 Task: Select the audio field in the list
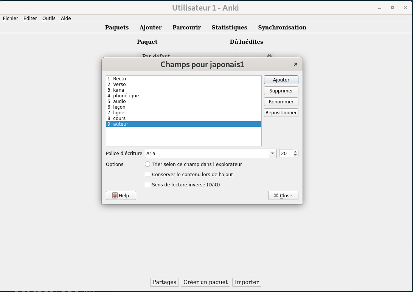(120, 101)
